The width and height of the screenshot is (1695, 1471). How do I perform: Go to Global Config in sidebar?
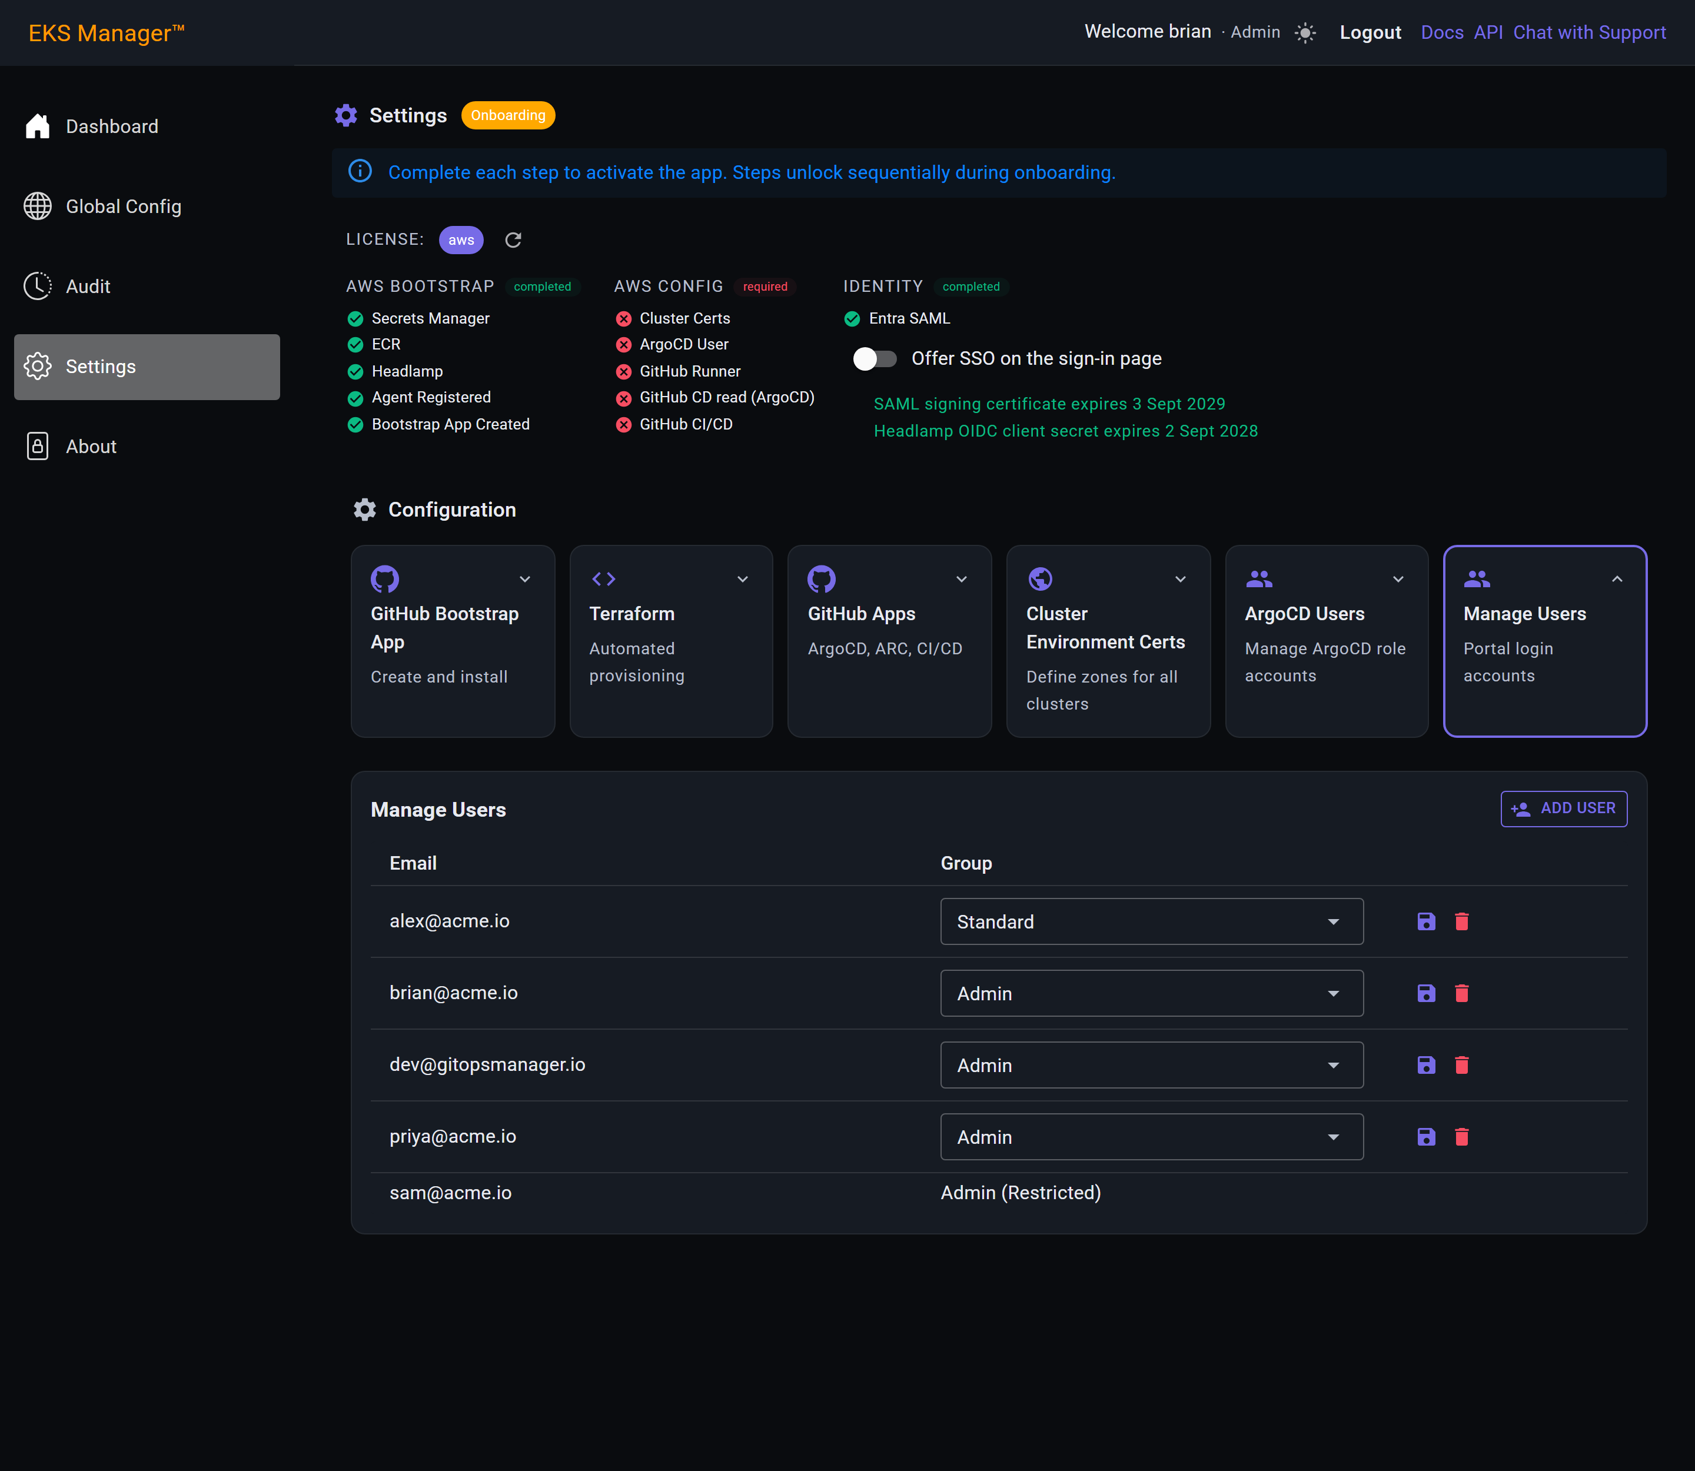point(147,206)
